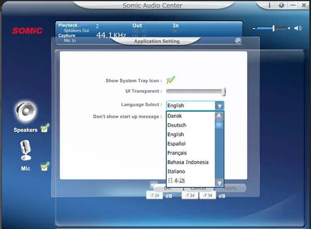Toggle the Mic green checkmark
This screenshot has width=311, height=229.
(45, 166)
